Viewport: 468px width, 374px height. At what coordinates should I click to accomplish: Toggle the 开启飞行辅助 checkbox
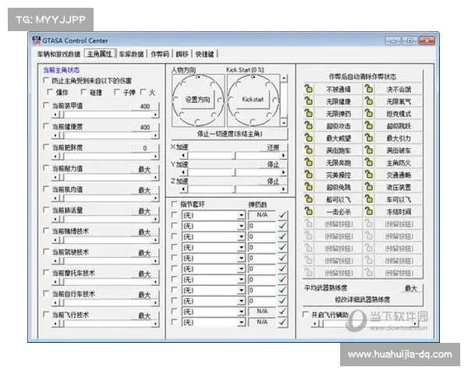(305, 314)
